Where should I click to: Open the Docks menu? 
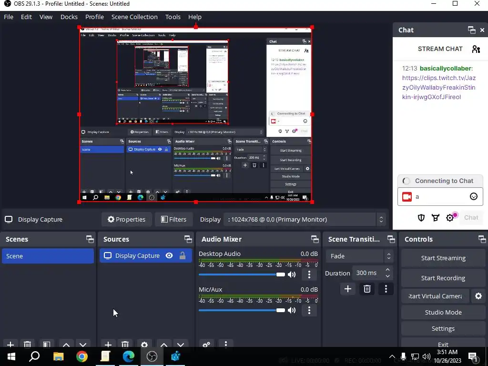click(69, 17)
